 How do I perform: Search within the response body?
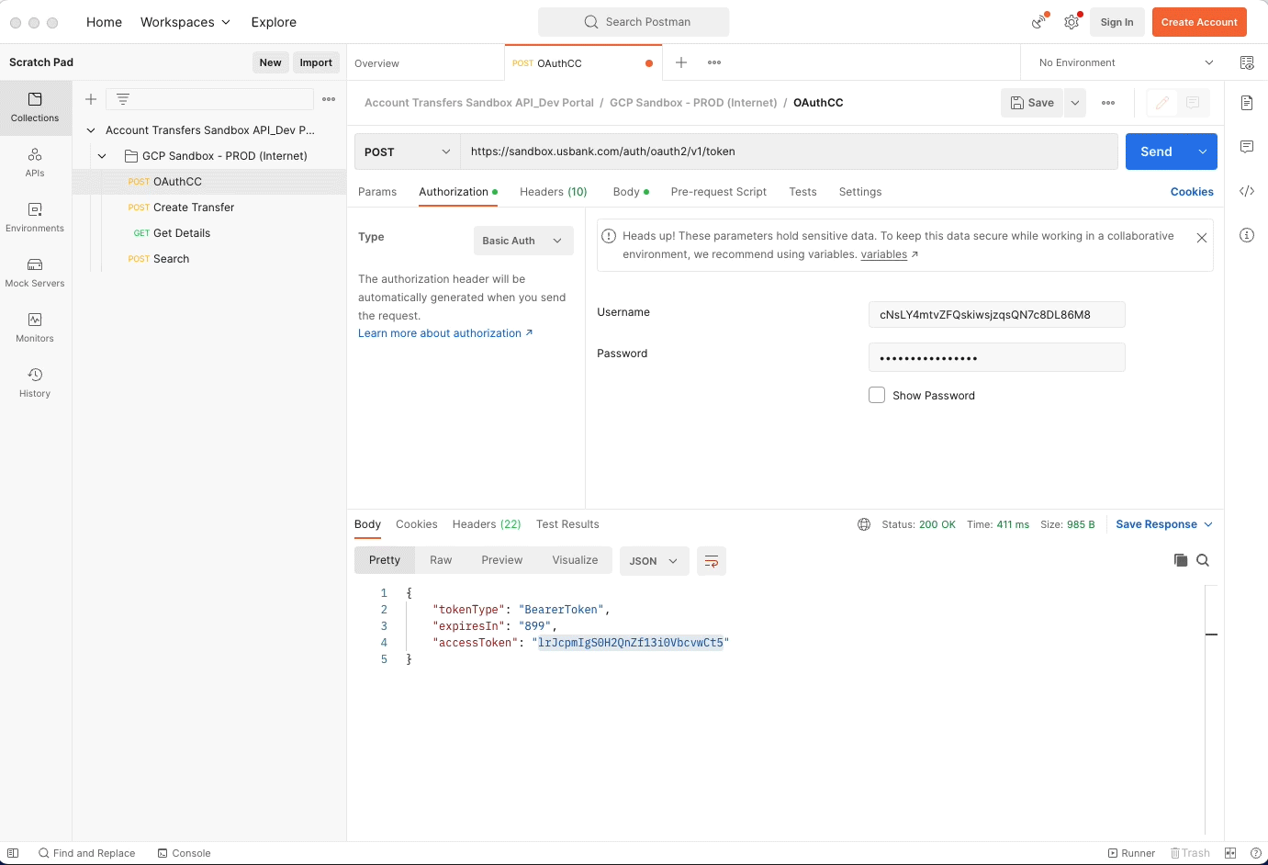[x=1203, y=560]
